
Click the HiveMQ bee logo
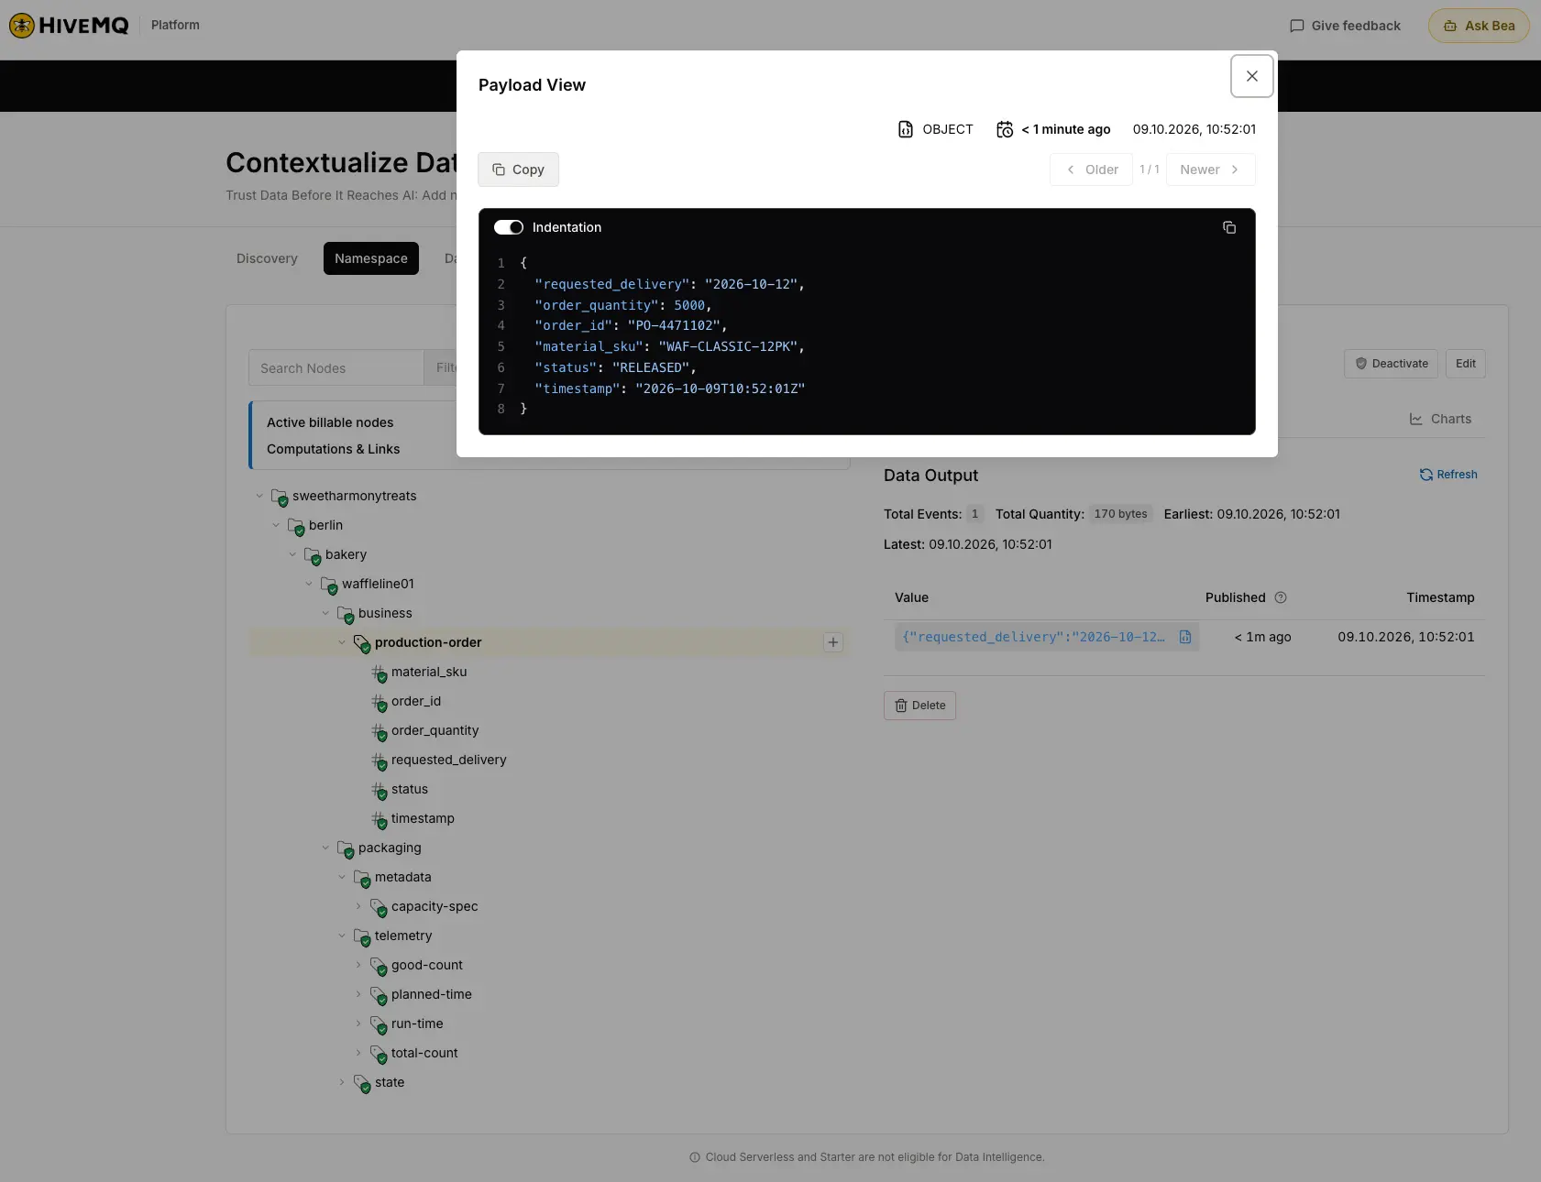[x=22, y=26]
